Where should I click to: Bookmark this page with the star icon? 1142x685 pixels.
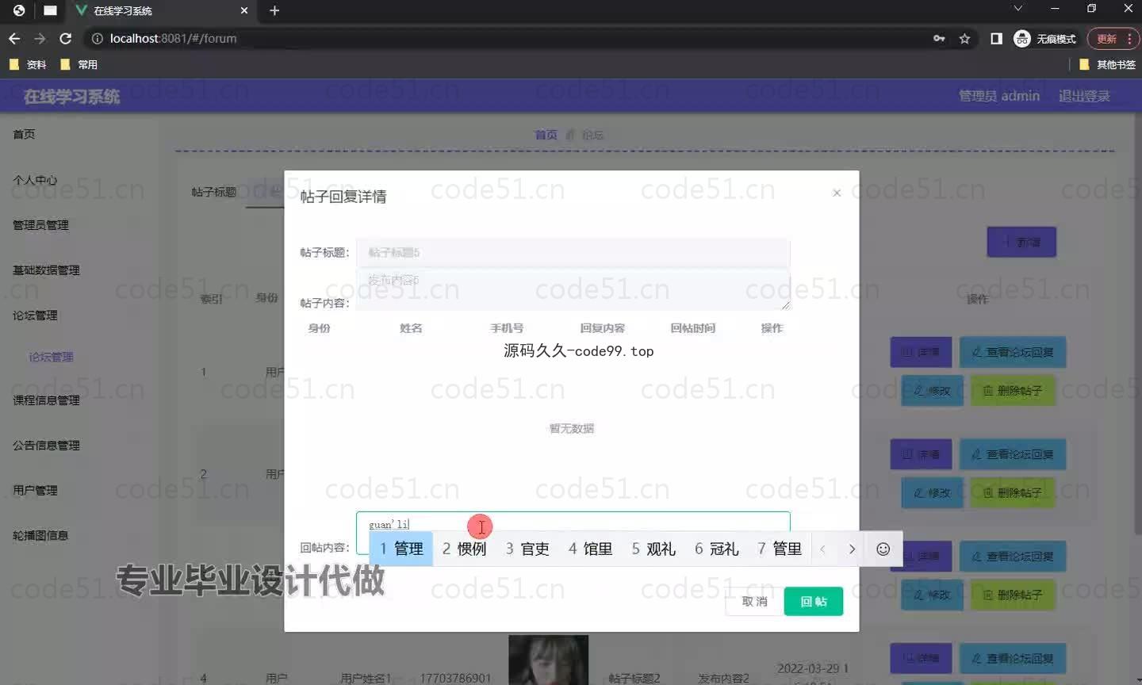pos(964,38)
